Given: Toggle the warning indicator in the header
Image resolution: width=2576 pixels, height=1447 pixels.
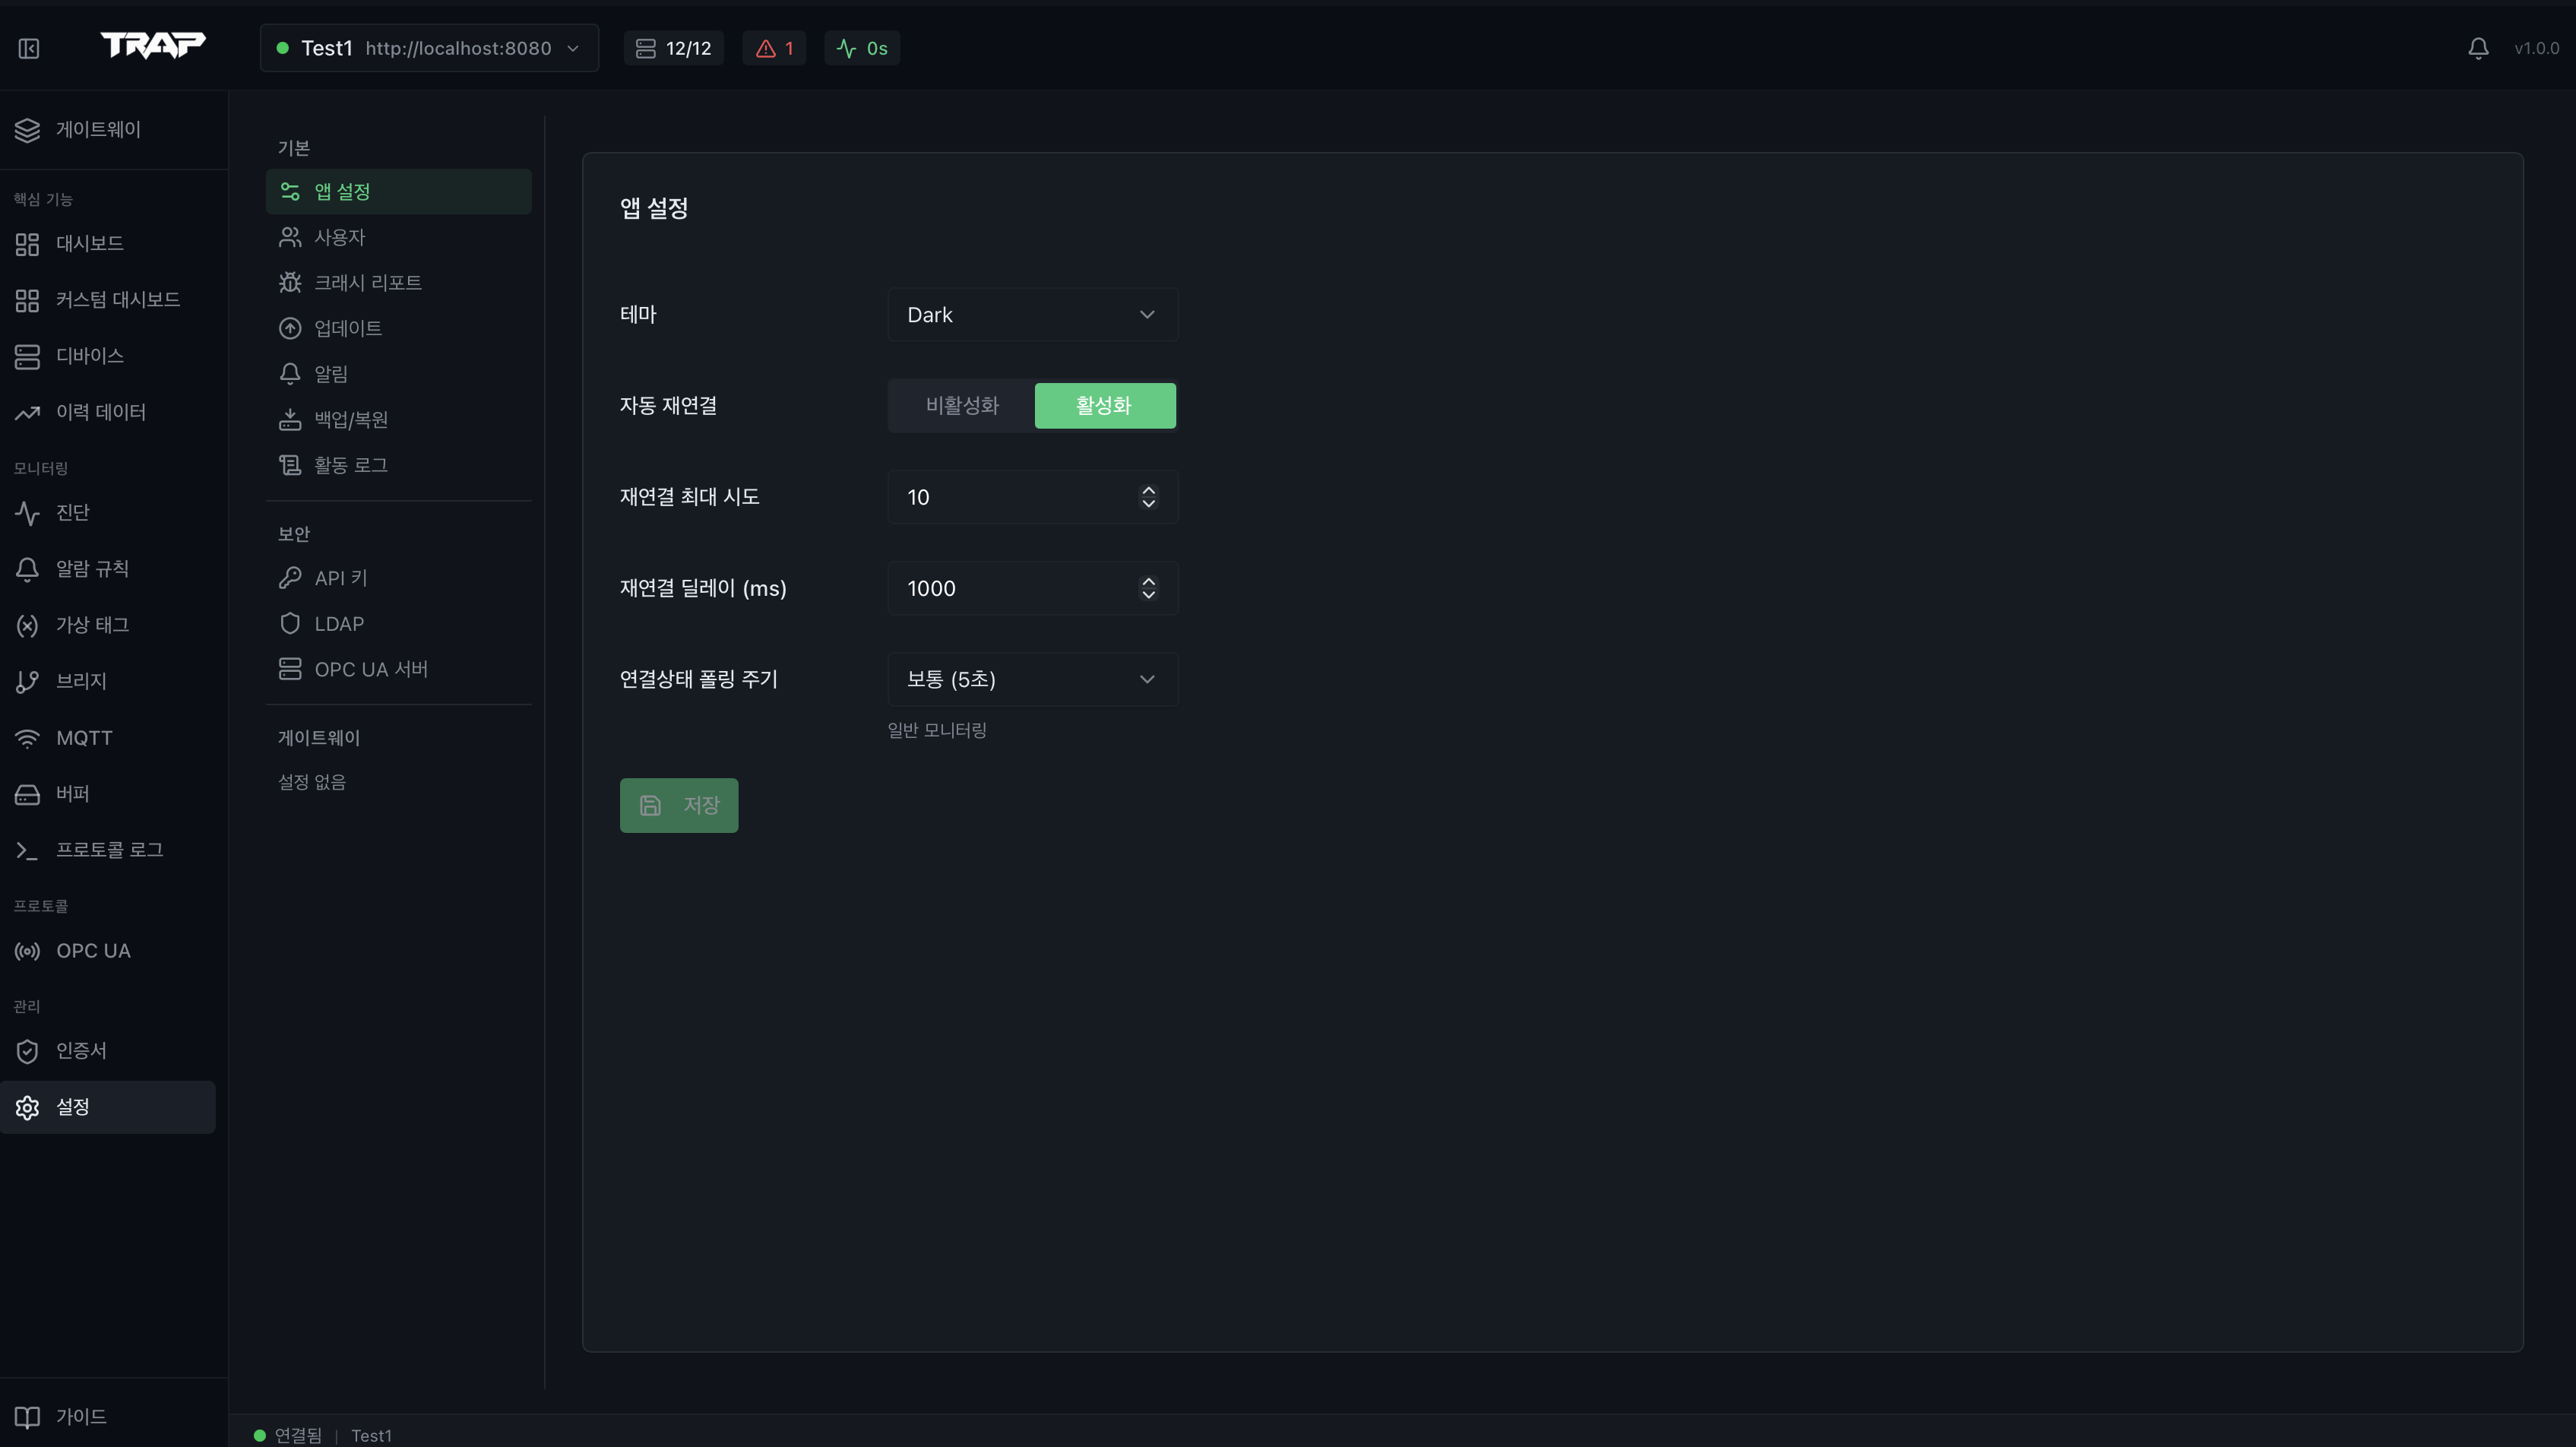Looking at the screenshot, I should pos(774,47).
